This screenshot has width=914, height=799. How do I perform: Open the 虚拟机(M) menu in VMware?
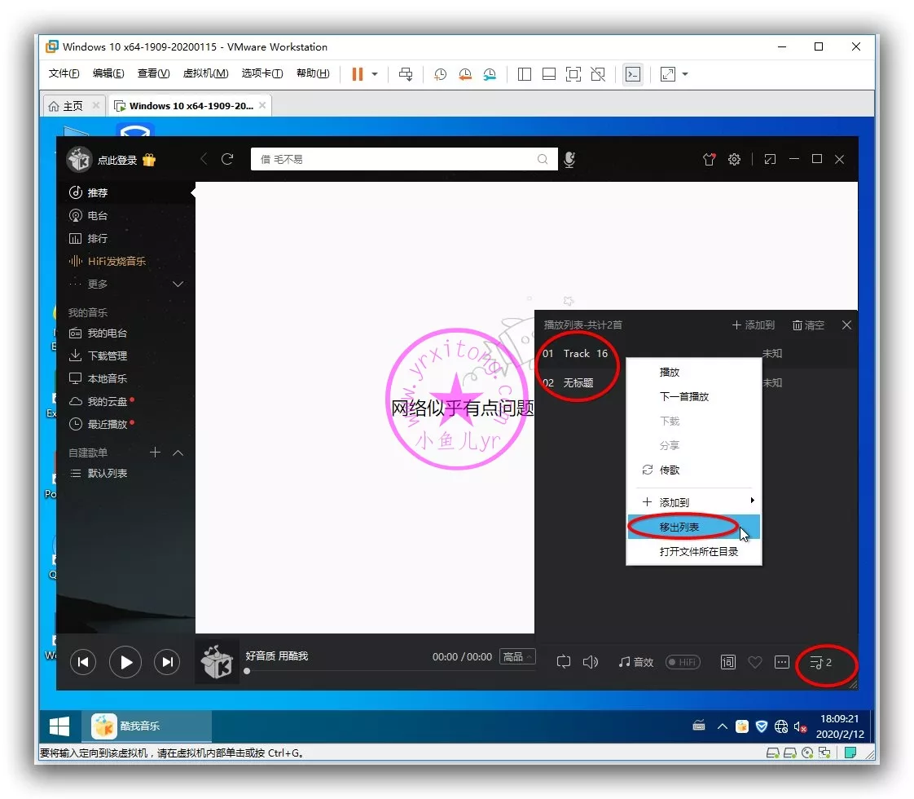click(205, 74)
